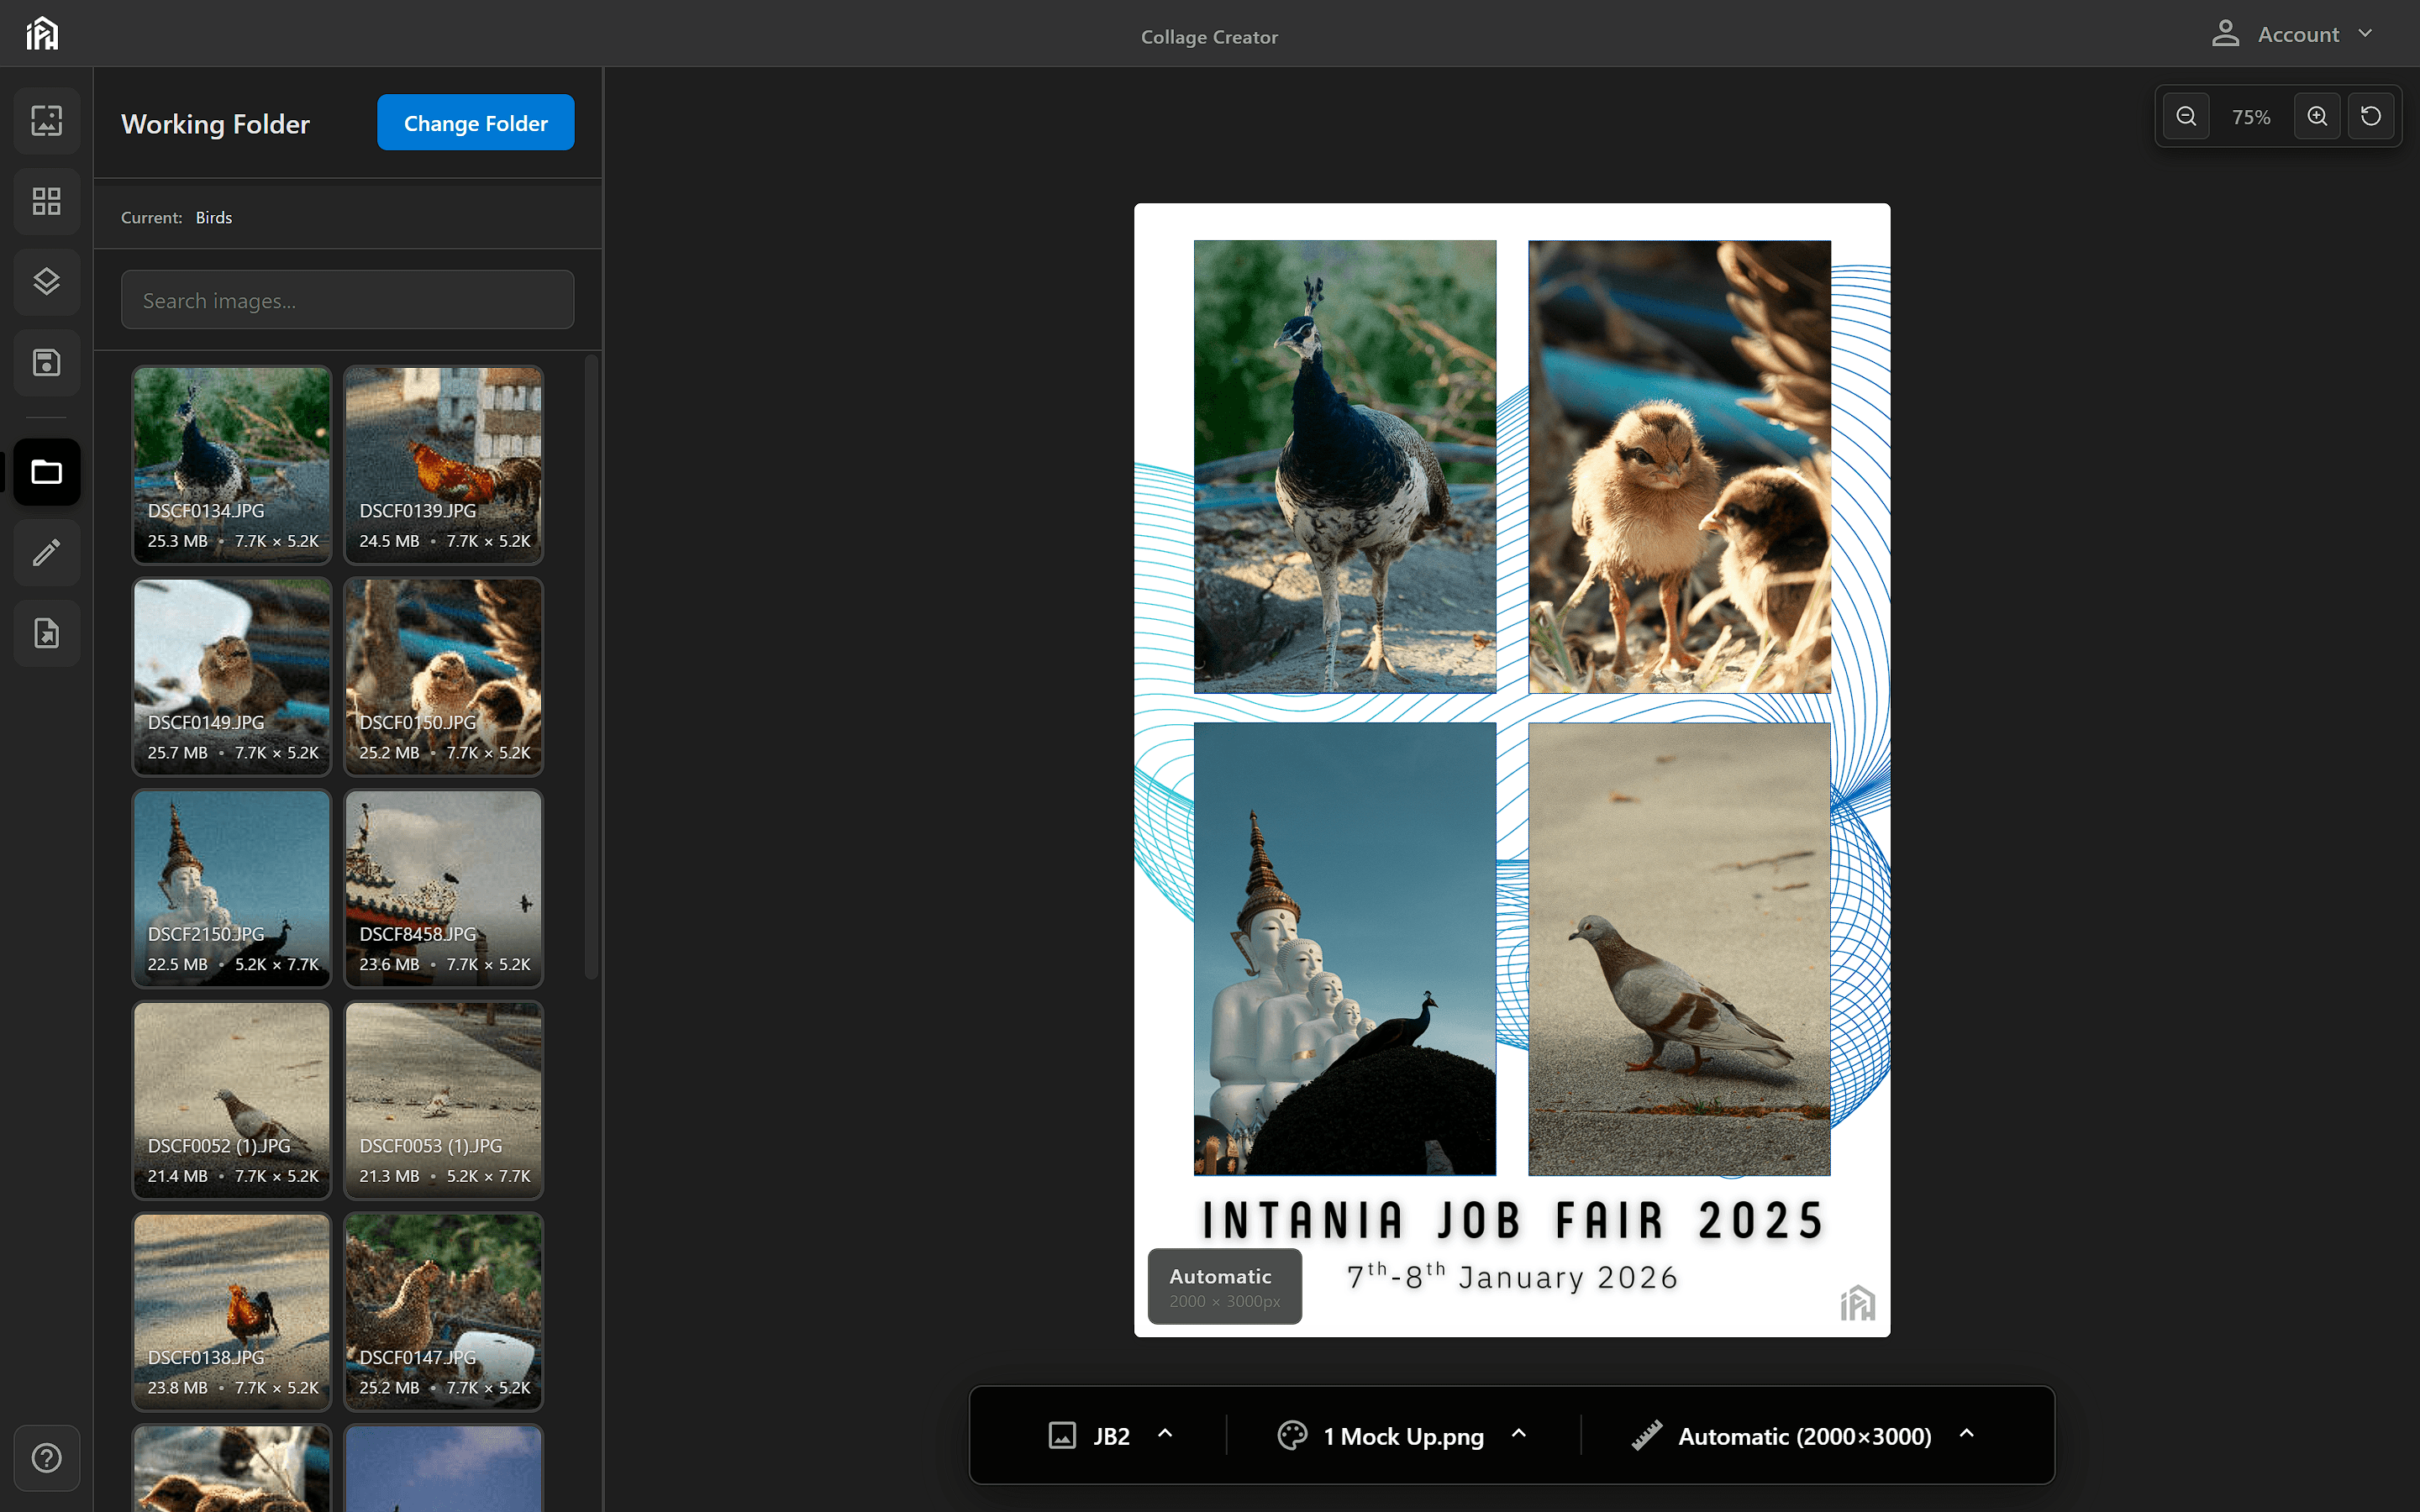This screenshot has width=2420, height=1512.
Task: Focus the Search images field
Action: point(348,300)
